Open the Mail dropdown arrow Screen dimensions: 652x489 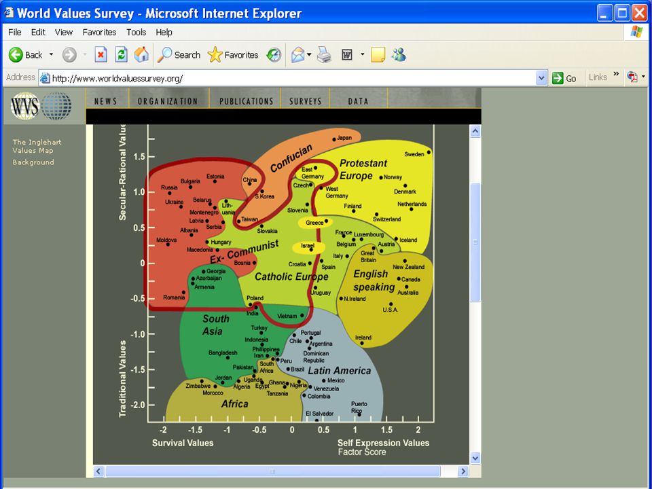[x=309, y=54]
